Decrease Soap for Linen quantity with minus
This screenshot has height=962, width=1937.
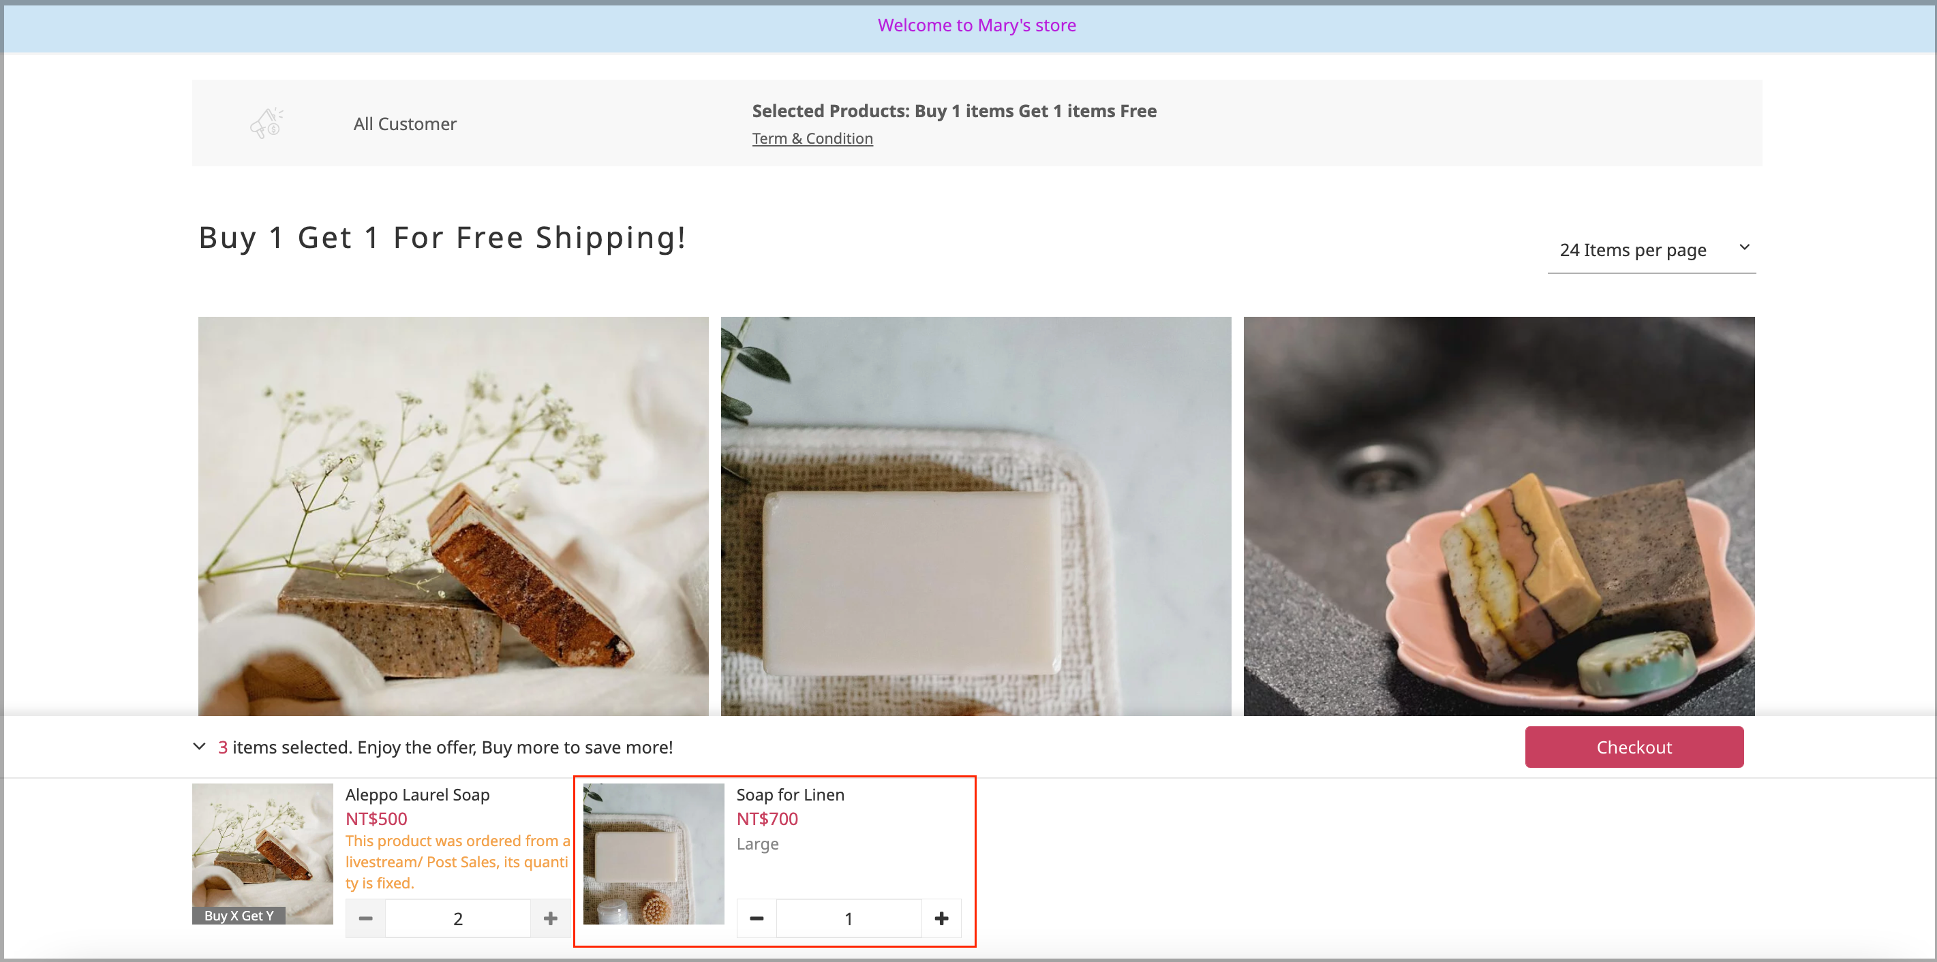[x=757, y=918]
